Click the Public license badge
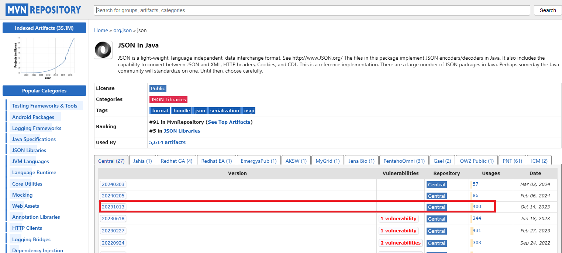 (158, 88)
